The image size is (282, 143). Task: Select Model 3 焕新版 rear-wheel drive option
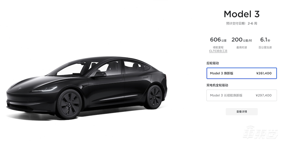(x=242, y=73)
